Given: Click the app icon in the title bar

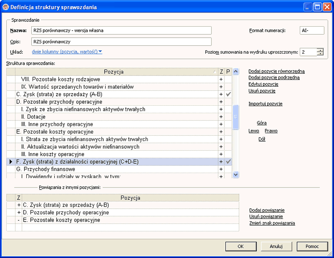Looking at the screenshot, I should coord(5,7).
